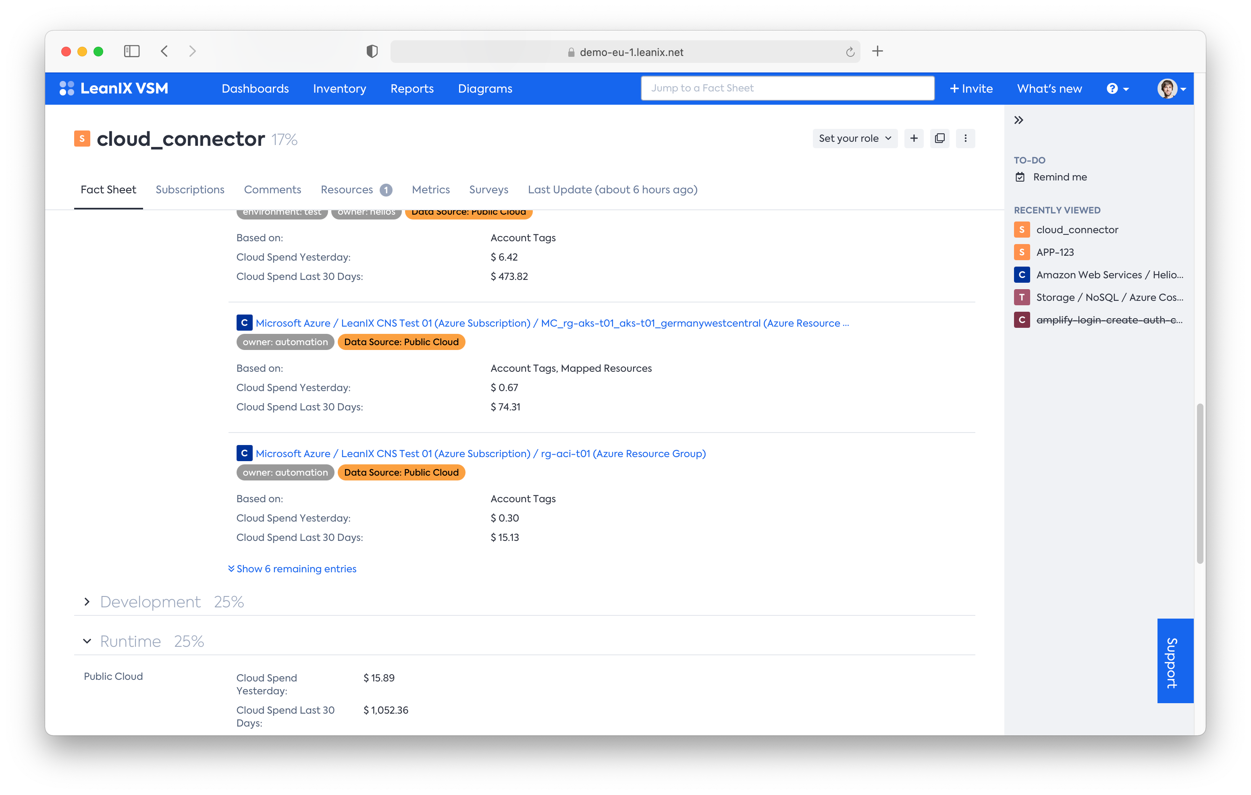1251x795 pixels.
Task: Collapse the right sidebar with double chevron
Action: (1019, 120)
